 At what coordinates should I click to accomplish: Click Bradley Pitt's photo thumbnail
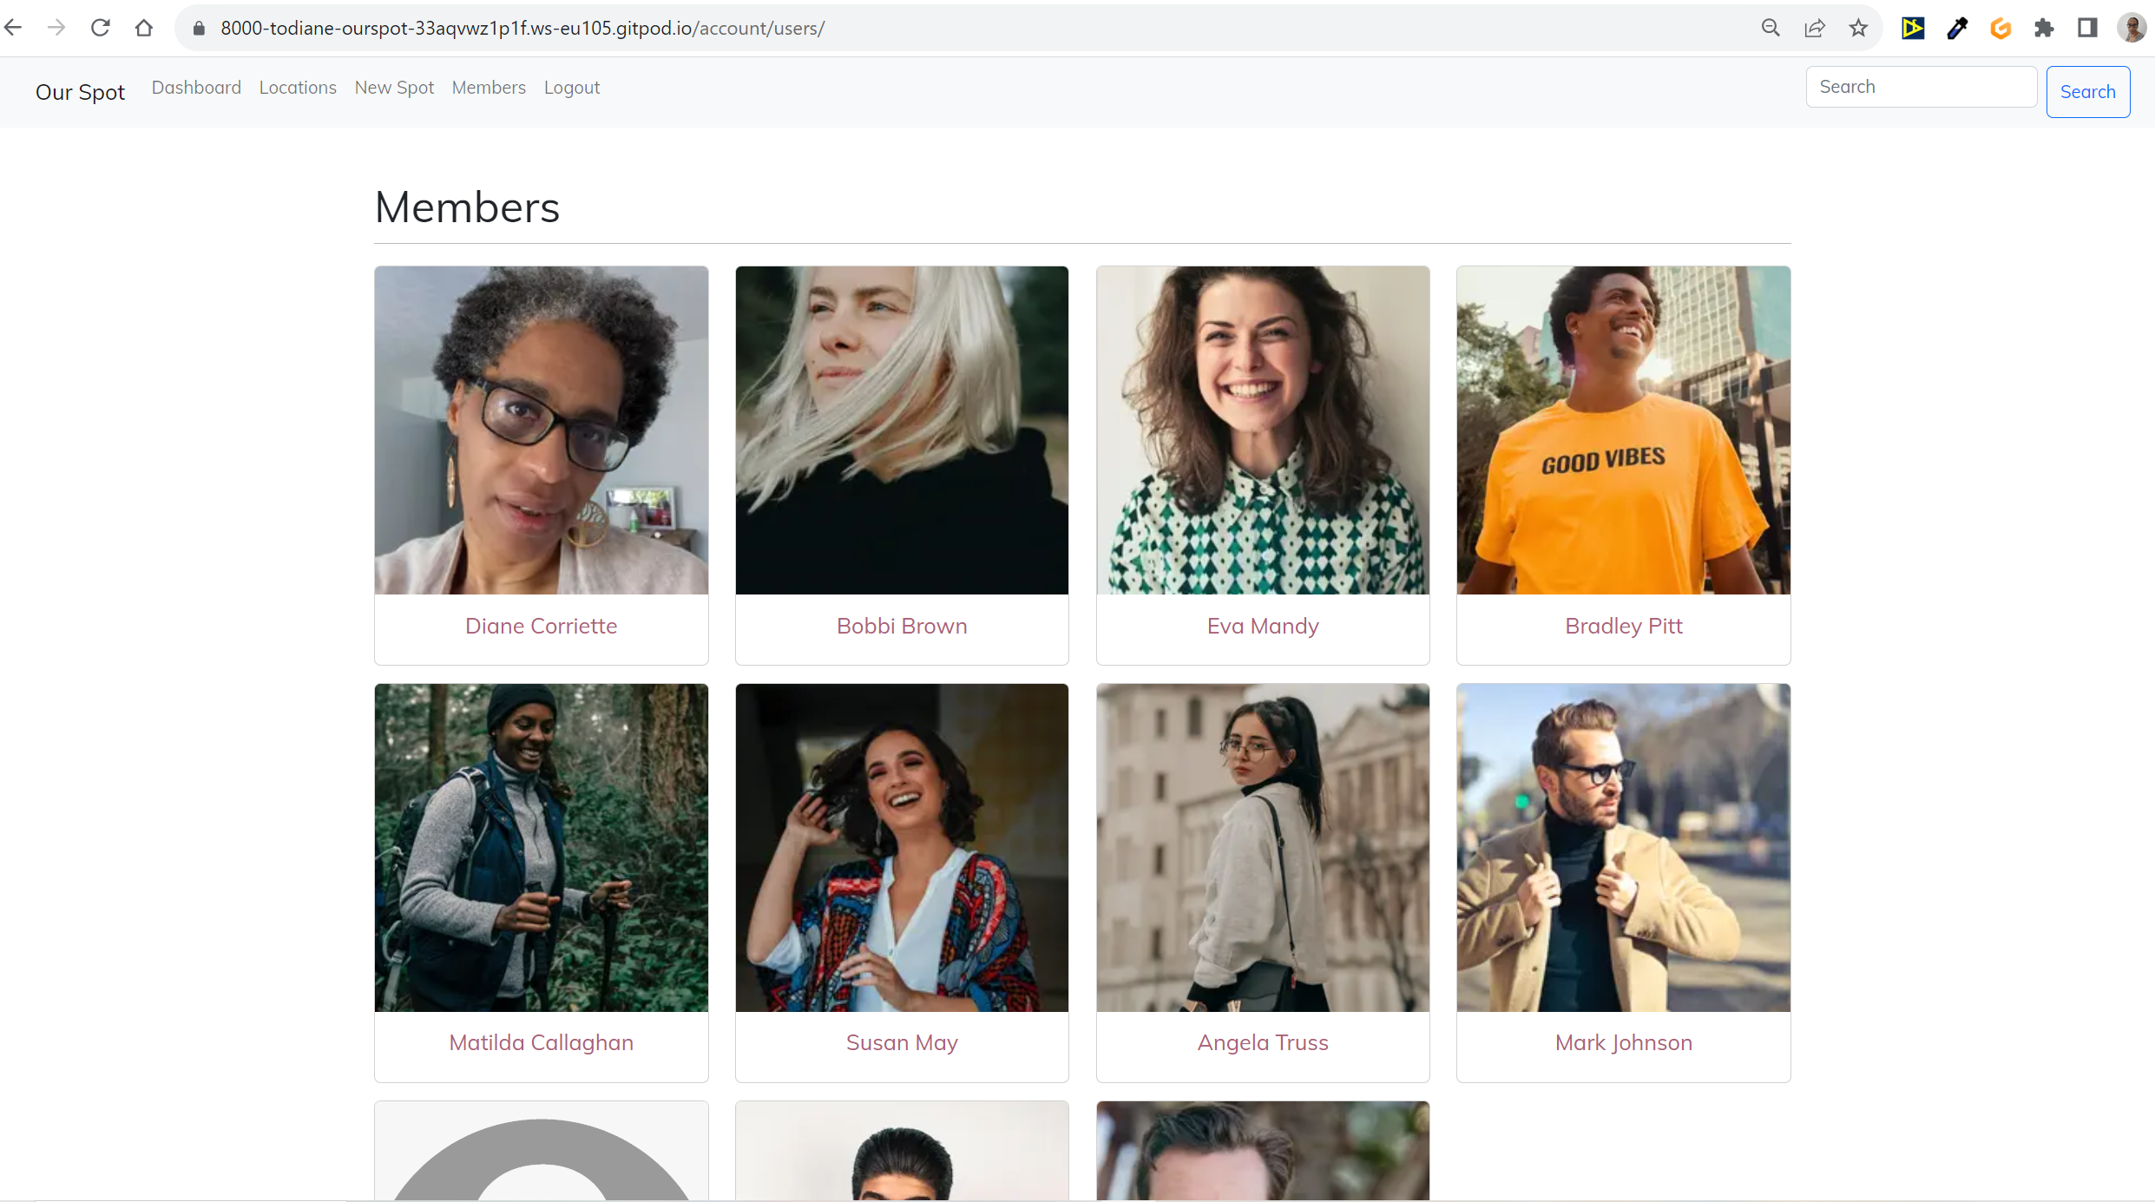[x=1623, y=430]
